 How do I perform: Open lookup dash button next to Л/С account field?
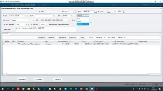pos(67,20)
